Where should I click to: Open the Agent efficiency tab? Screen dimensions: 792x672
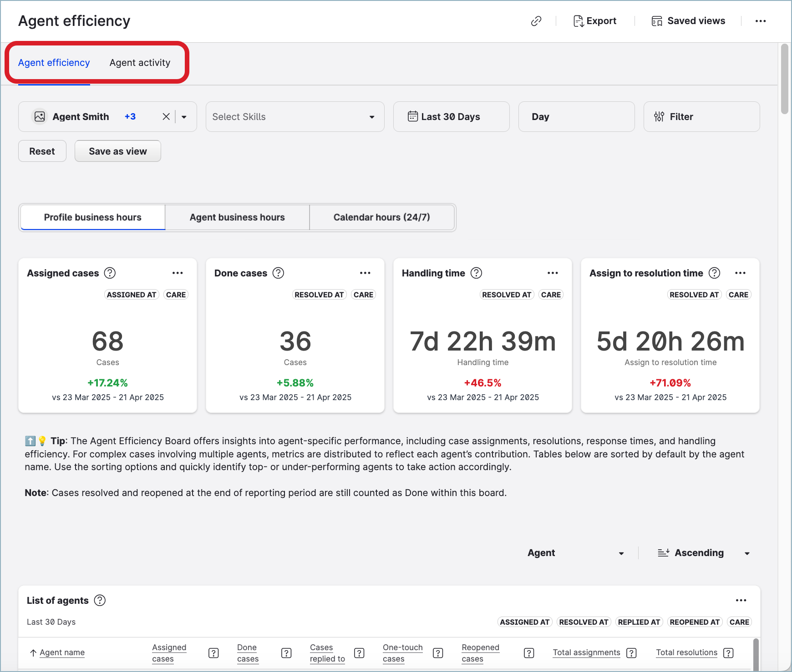tap(54, 63)
